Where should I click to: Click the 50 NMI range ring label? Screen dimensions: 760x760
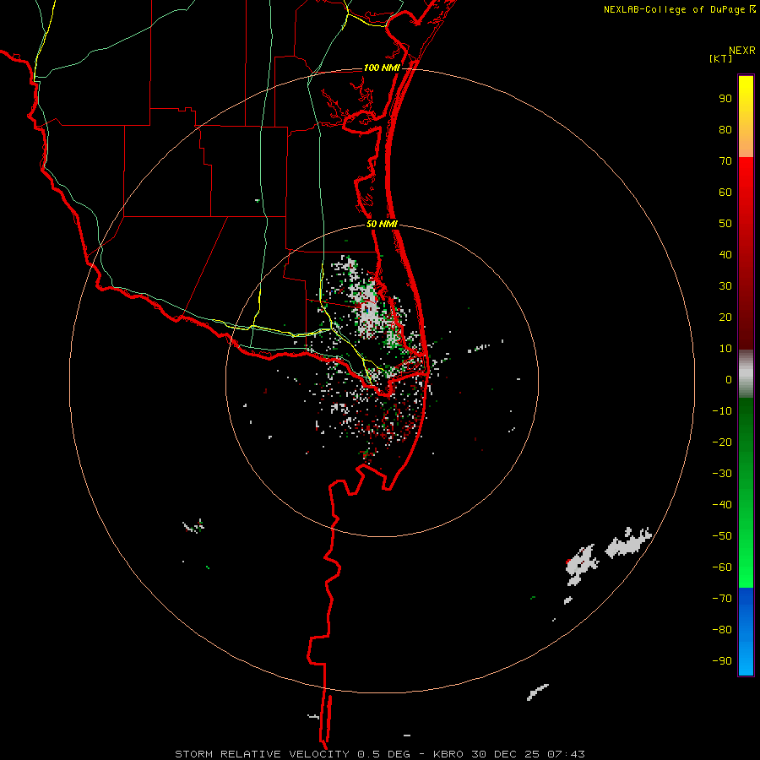[382, 224]
